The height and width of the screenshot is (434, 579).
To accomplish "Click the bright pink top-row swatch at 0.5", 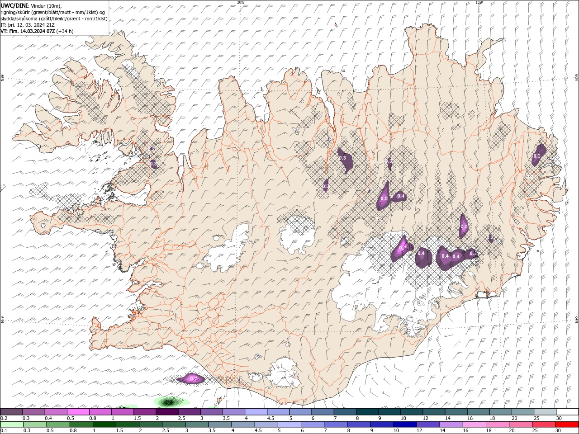I will (x=78, y=412).
